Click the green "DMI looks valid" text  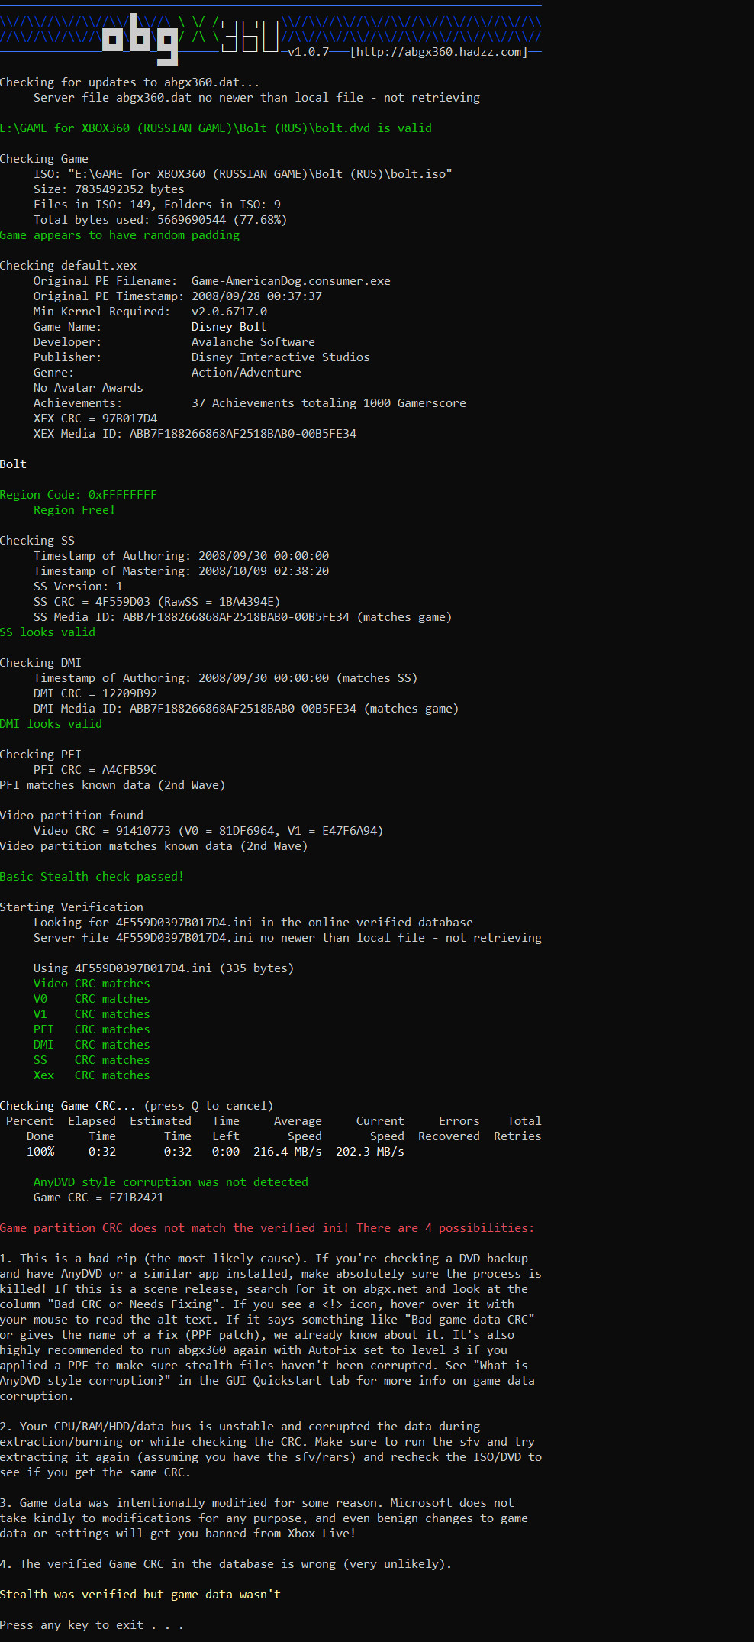(51, 724)
